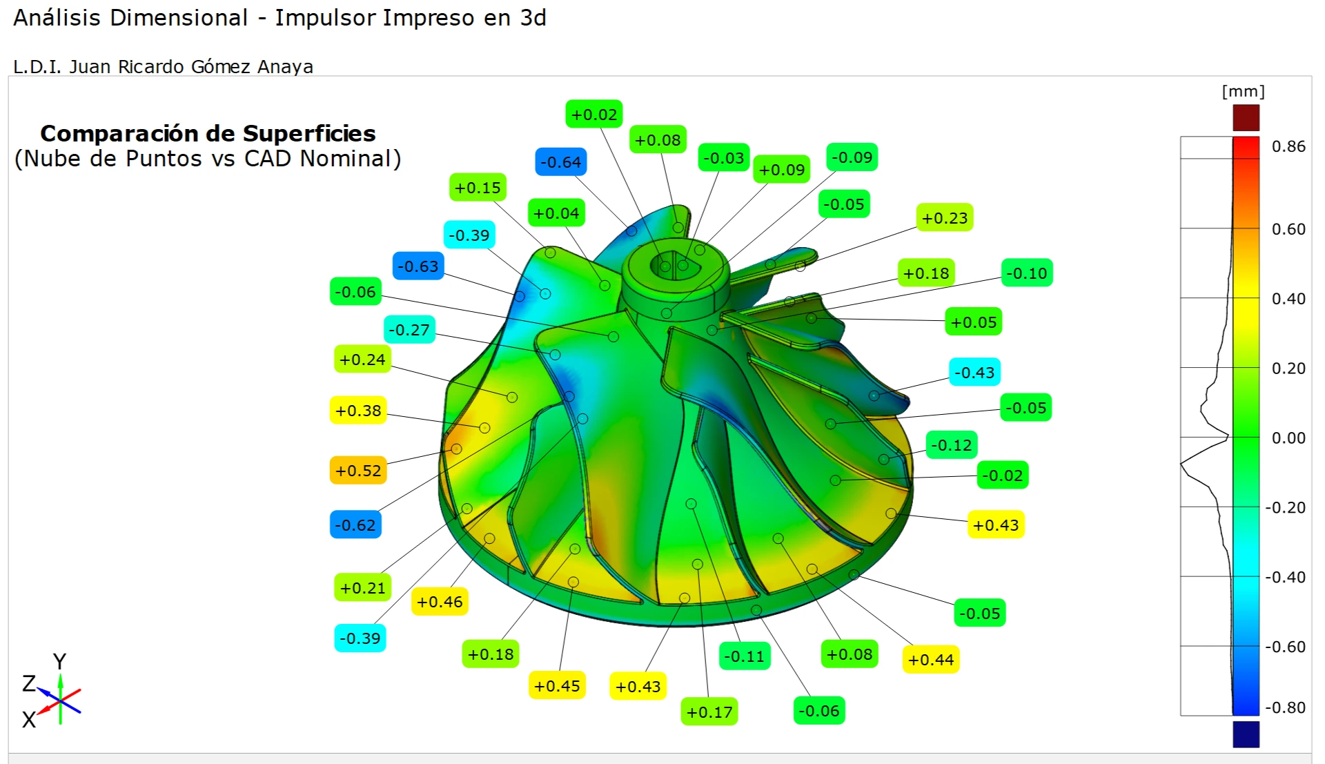Select the -0.62 deviation annotation

355,525
